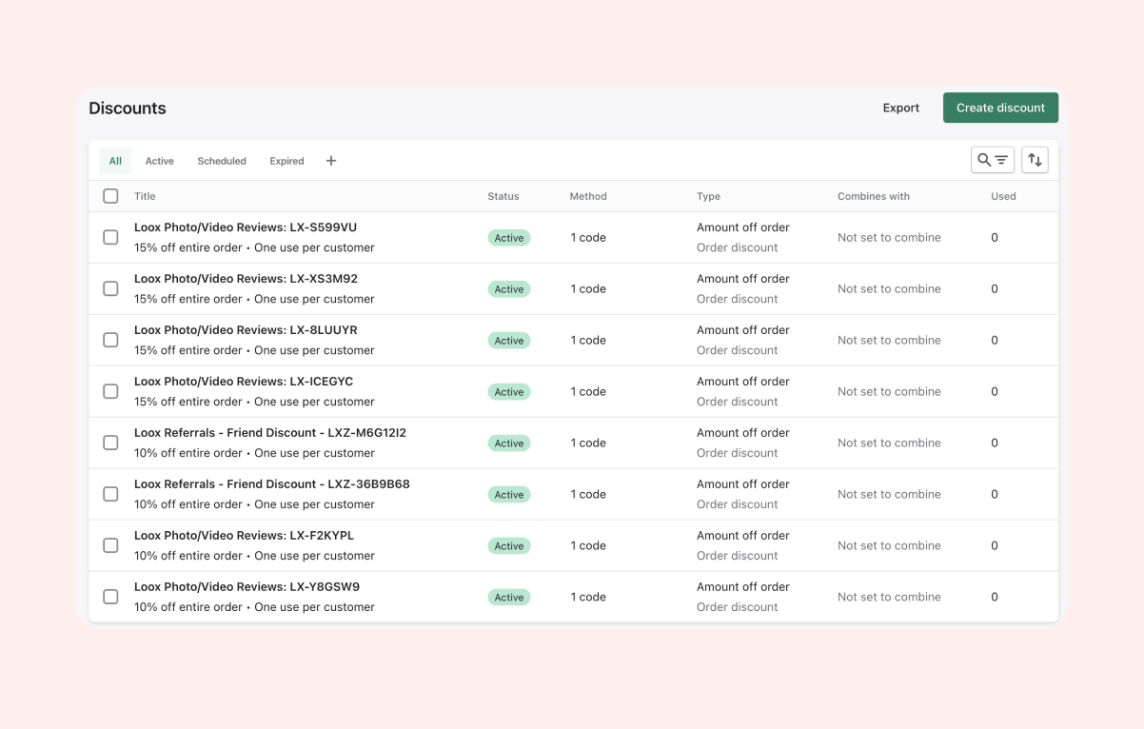Click the Used column header
Viewport: 1144px width, 729px height.
tap(1003, 196)
